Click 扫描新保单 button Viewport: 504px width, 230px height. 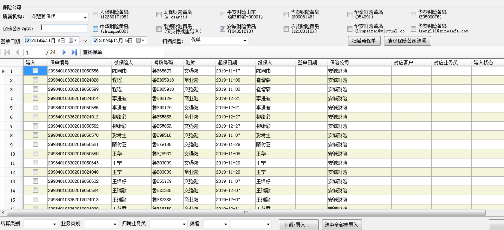[x=364, y=41]
